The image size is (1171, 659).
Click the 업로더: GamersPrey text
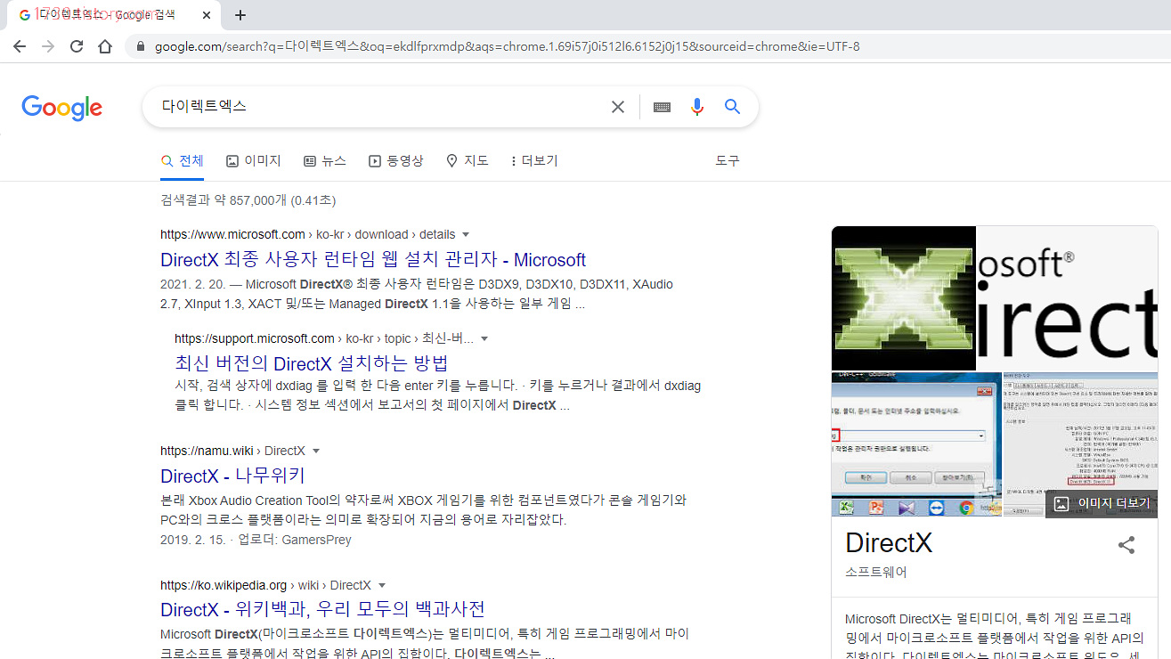(x=295, y=540)
